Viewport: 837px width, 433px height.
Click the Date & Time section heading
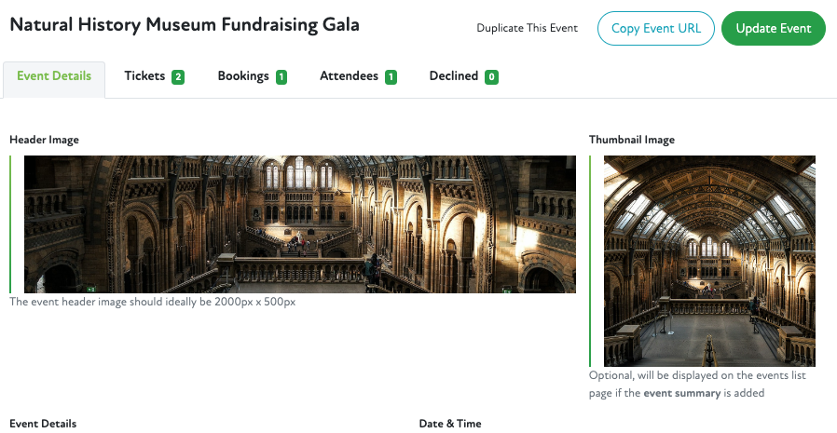[450, 424]
